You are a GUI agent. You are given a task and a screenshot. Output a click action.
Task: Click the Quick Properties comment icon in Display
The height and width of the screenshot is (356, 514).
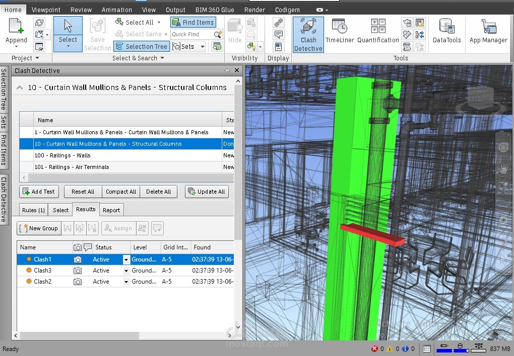click(278, 34)
